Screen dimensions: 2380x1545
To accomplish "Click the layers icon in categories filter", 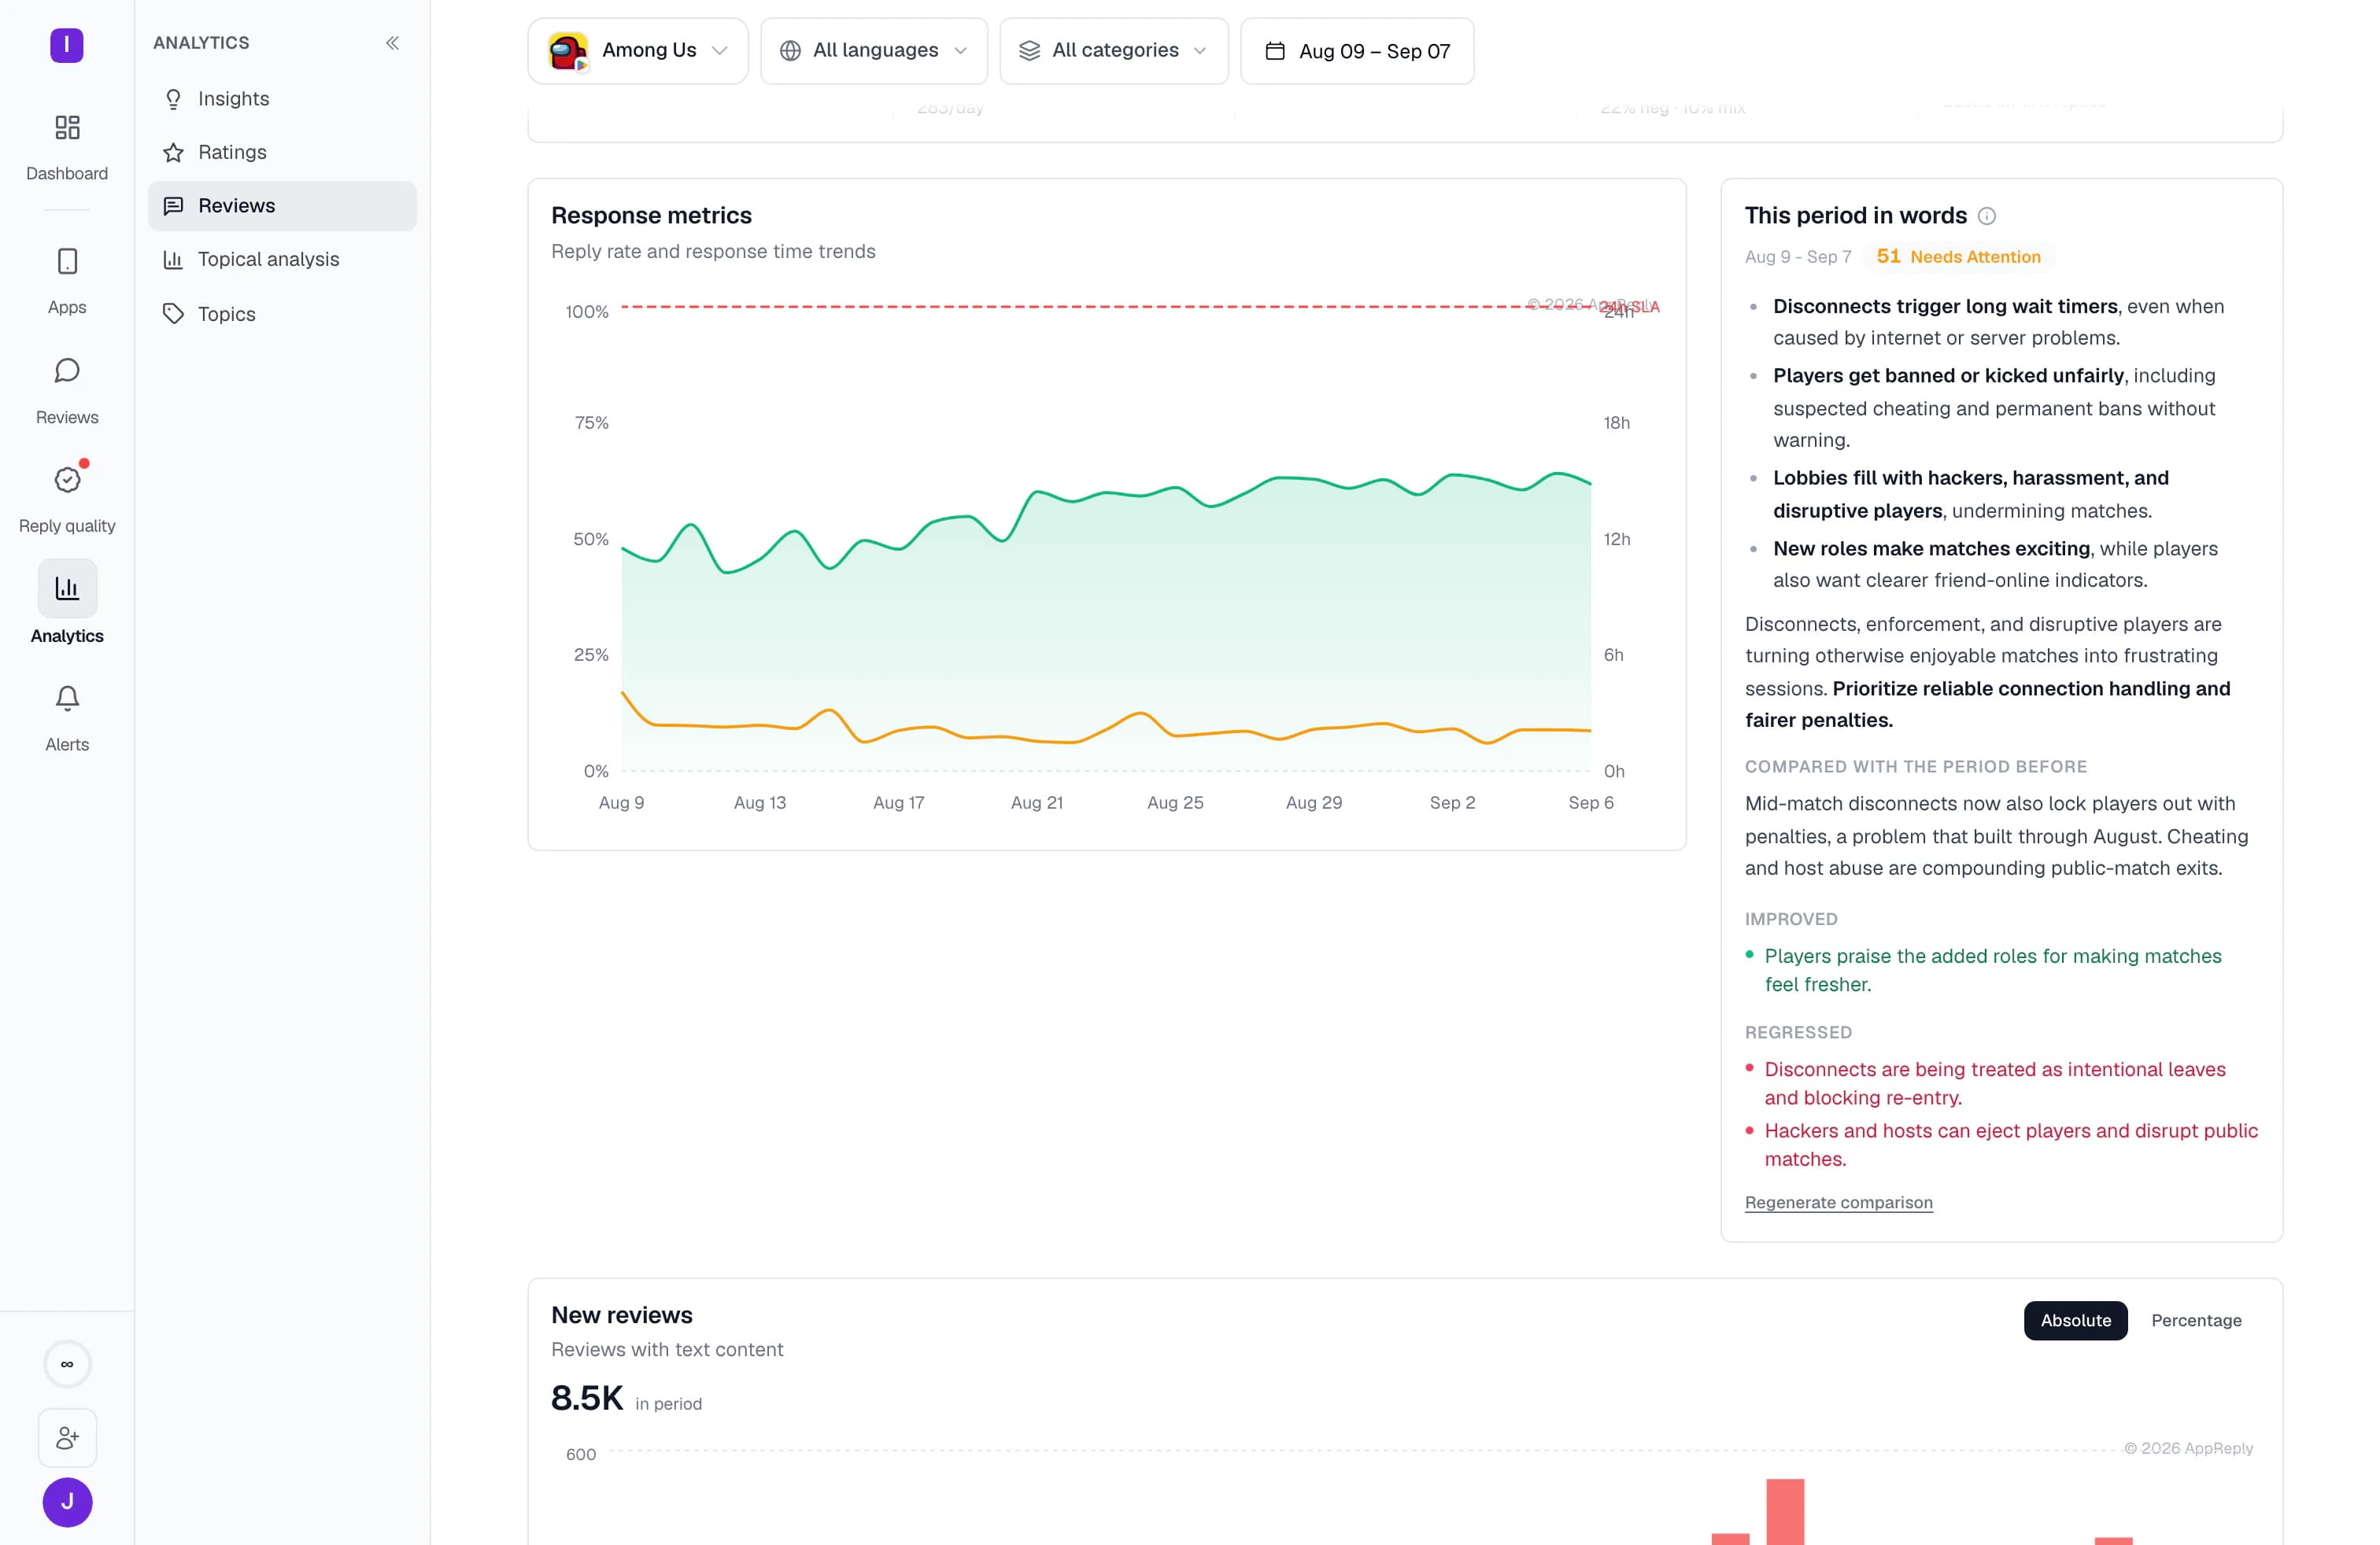I will pyautogui.click(x=1029, y=51).
